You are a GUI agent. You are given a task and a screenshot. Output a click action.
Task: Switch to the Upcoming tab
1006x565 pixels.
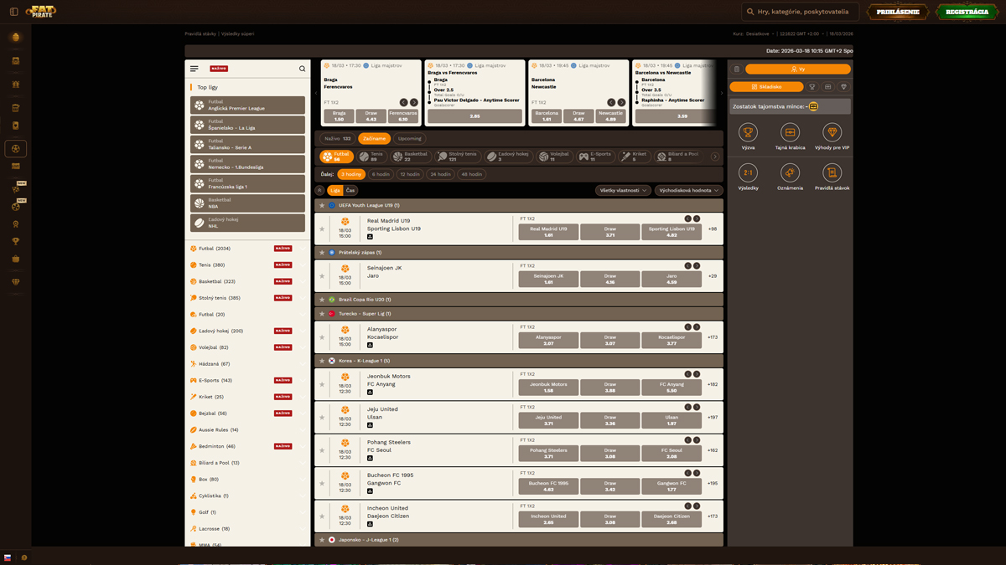pos(410,139)
